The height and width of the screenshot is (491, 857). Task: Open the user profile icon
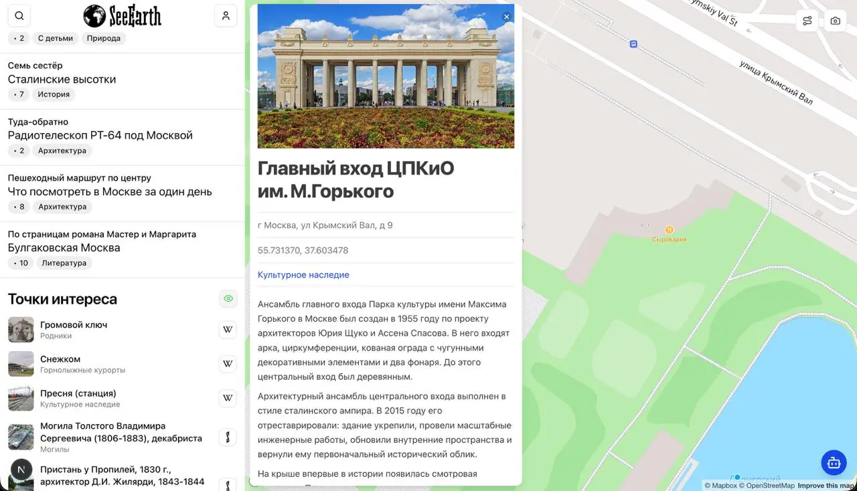(x=226, y=16)
